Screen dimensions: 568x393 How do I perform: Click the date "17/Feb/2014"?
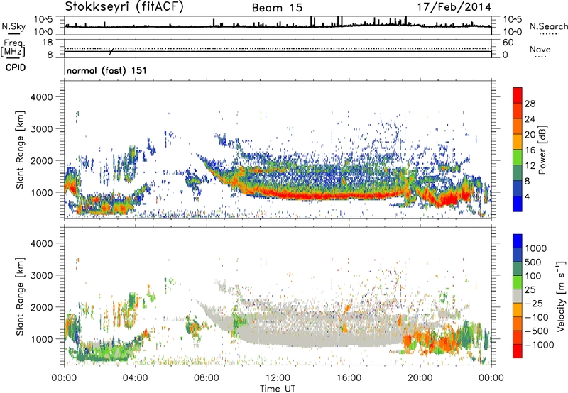(454, 7)
